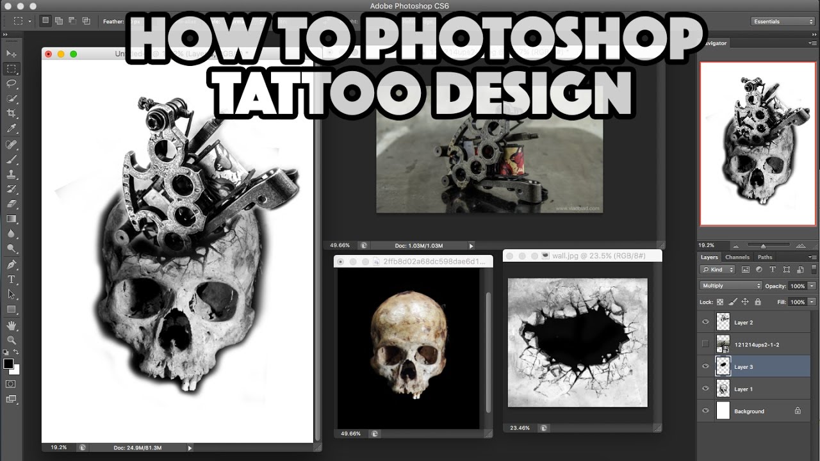Select the Rectangle shape tool
Image resolution: width=820 pixels, height=461 pixels.
pos(11,309)
